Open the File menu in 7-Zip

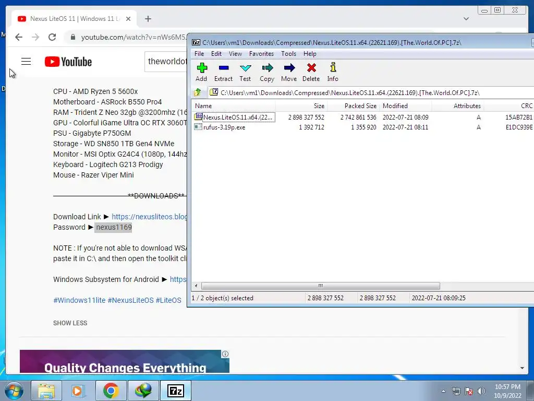(199, 54)
